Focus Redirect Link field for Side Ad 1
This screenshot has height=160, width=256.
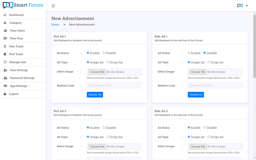click(215, 85)
